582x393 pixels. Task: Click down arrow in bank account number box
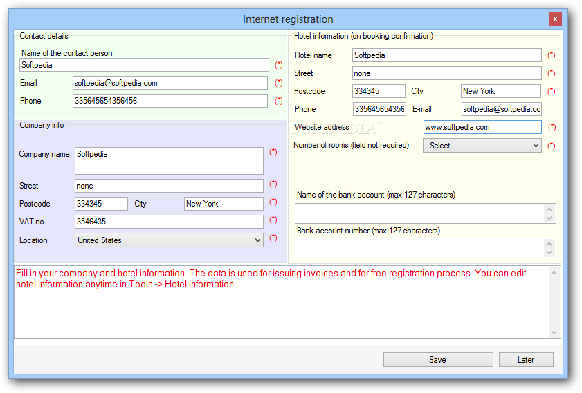tap(549, 253)
